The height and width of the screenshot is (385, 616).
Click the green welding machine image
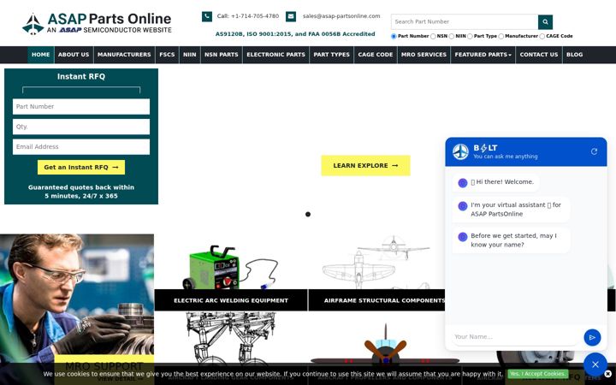click(231, 267)
